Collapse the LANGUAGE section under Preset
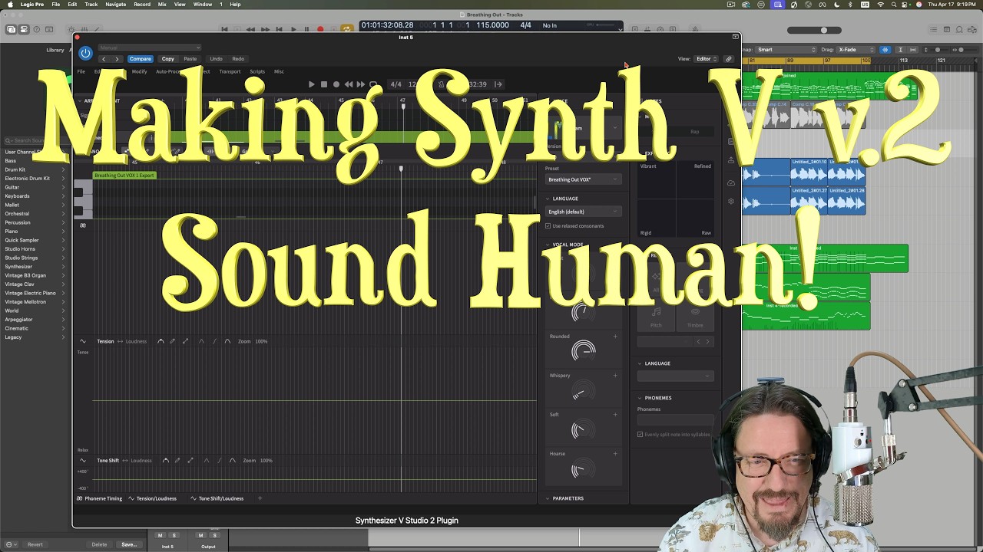The height and width of the screenshot is (552, 983). 548,199
